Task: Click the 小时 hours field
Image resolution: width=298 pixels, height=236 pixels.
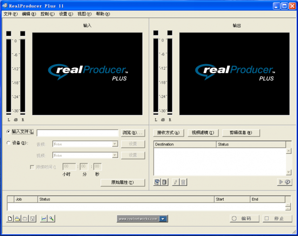Action: (69, 167)
